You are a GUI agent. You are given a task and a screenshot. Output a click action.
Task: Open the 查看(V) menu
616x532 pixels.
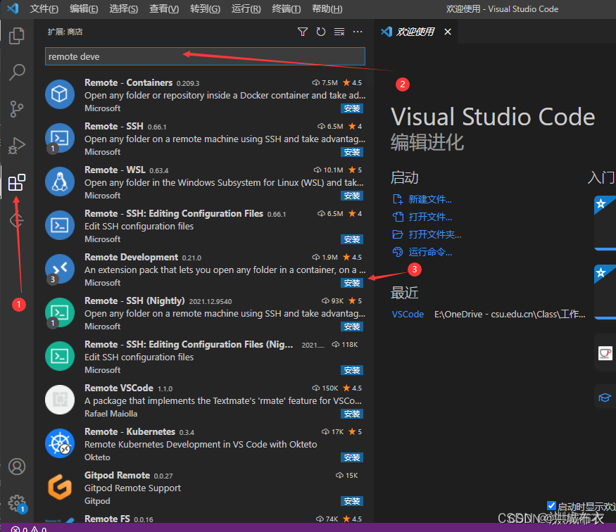pos(164,8)
